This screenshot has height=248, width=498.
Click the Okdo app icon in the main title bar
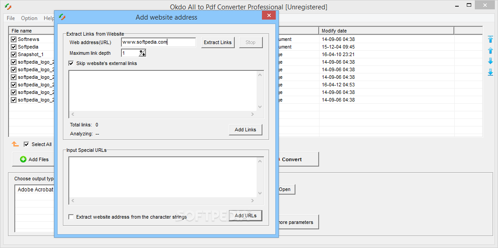(8, 7)
